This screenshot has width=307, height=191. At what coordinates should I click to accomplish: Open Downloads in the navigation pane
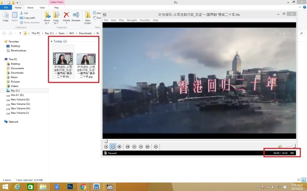(x=17, y=73)
